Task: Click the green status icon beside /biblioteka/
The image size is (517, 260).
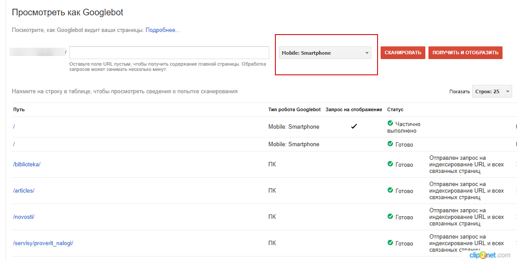Action: point(390,164)
